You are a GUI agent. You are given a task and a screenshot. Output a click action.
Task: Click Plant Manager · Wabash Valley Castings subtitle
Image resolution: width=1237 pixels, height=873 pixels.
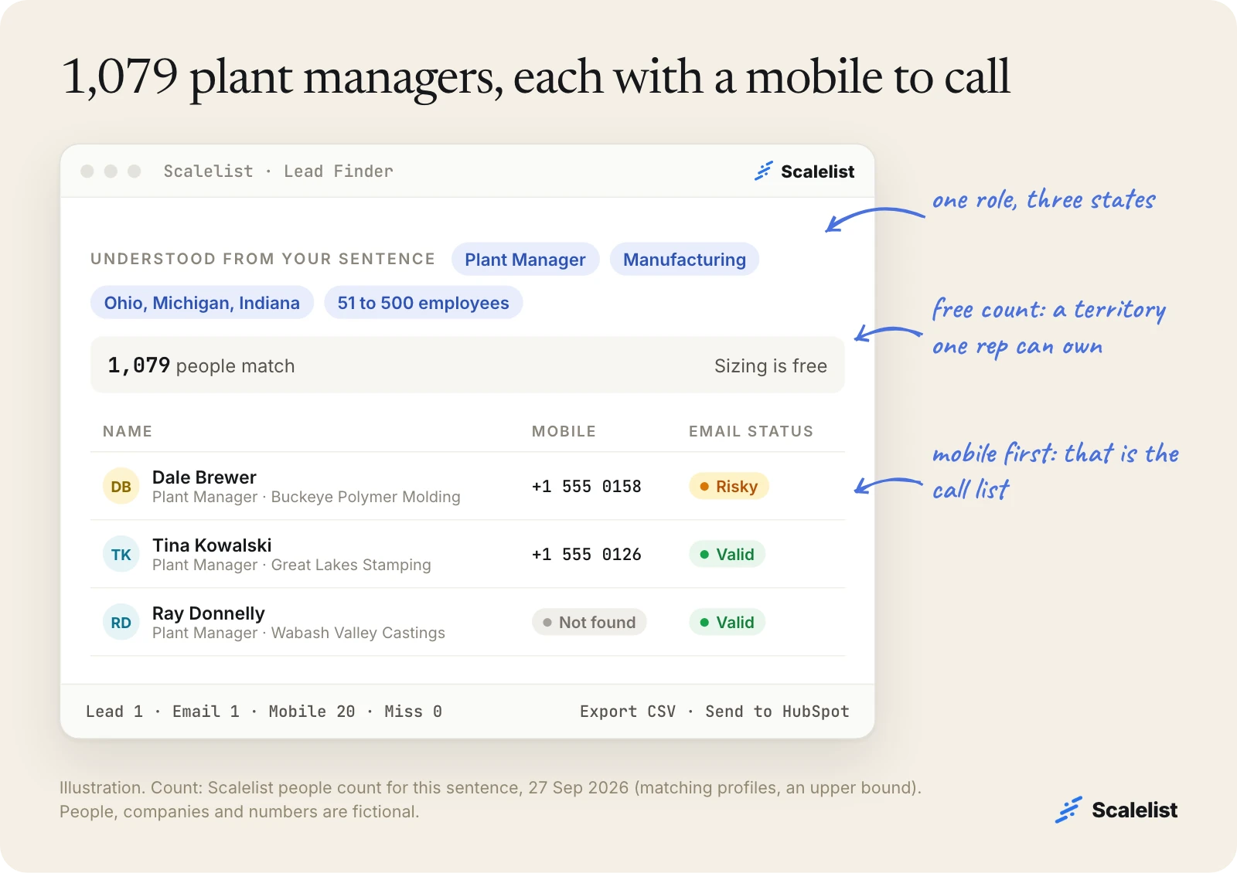coord(298,633)
